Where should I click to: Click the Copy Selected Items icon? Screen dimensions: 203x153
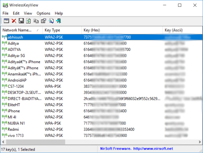tap(36, 21)
